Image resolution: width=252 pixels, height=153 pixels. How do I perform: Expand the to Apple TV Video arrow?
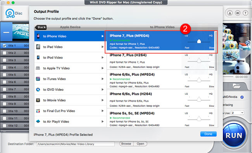tap(102, 68)
